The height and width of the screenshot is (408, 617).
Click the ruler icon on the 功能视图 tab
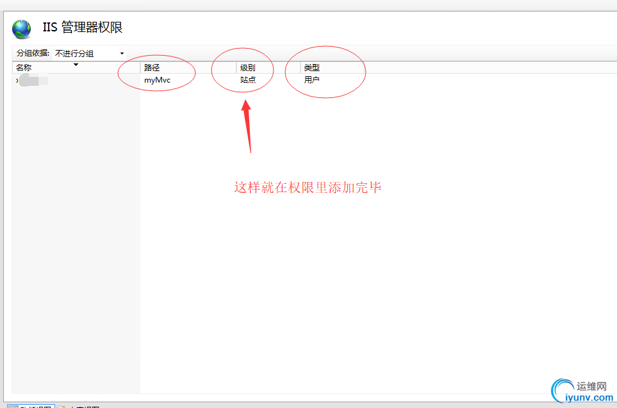pos(14,405)
